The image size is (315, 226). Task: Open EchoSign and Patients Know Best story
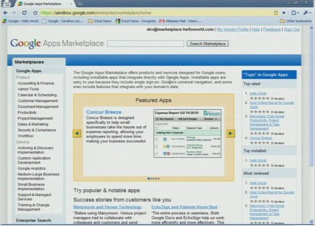(x=184, y=207)
